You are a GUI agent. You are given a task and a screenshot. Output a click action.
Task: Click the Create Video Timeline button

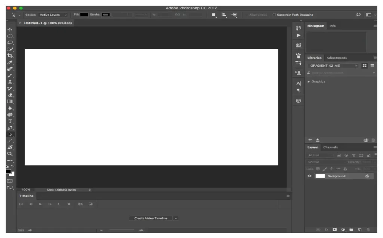[151, 218]
